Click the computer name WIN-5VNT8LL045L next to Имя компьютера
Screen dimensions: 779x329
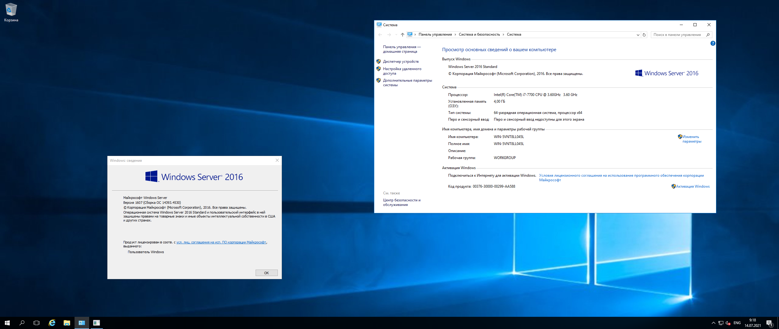point(509,137)
